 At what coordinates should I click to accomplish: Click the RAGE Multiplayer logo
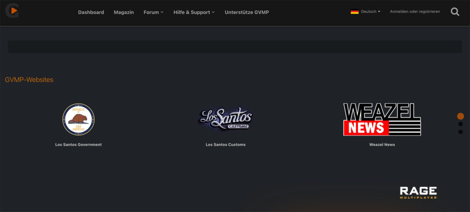pos(418,193)
